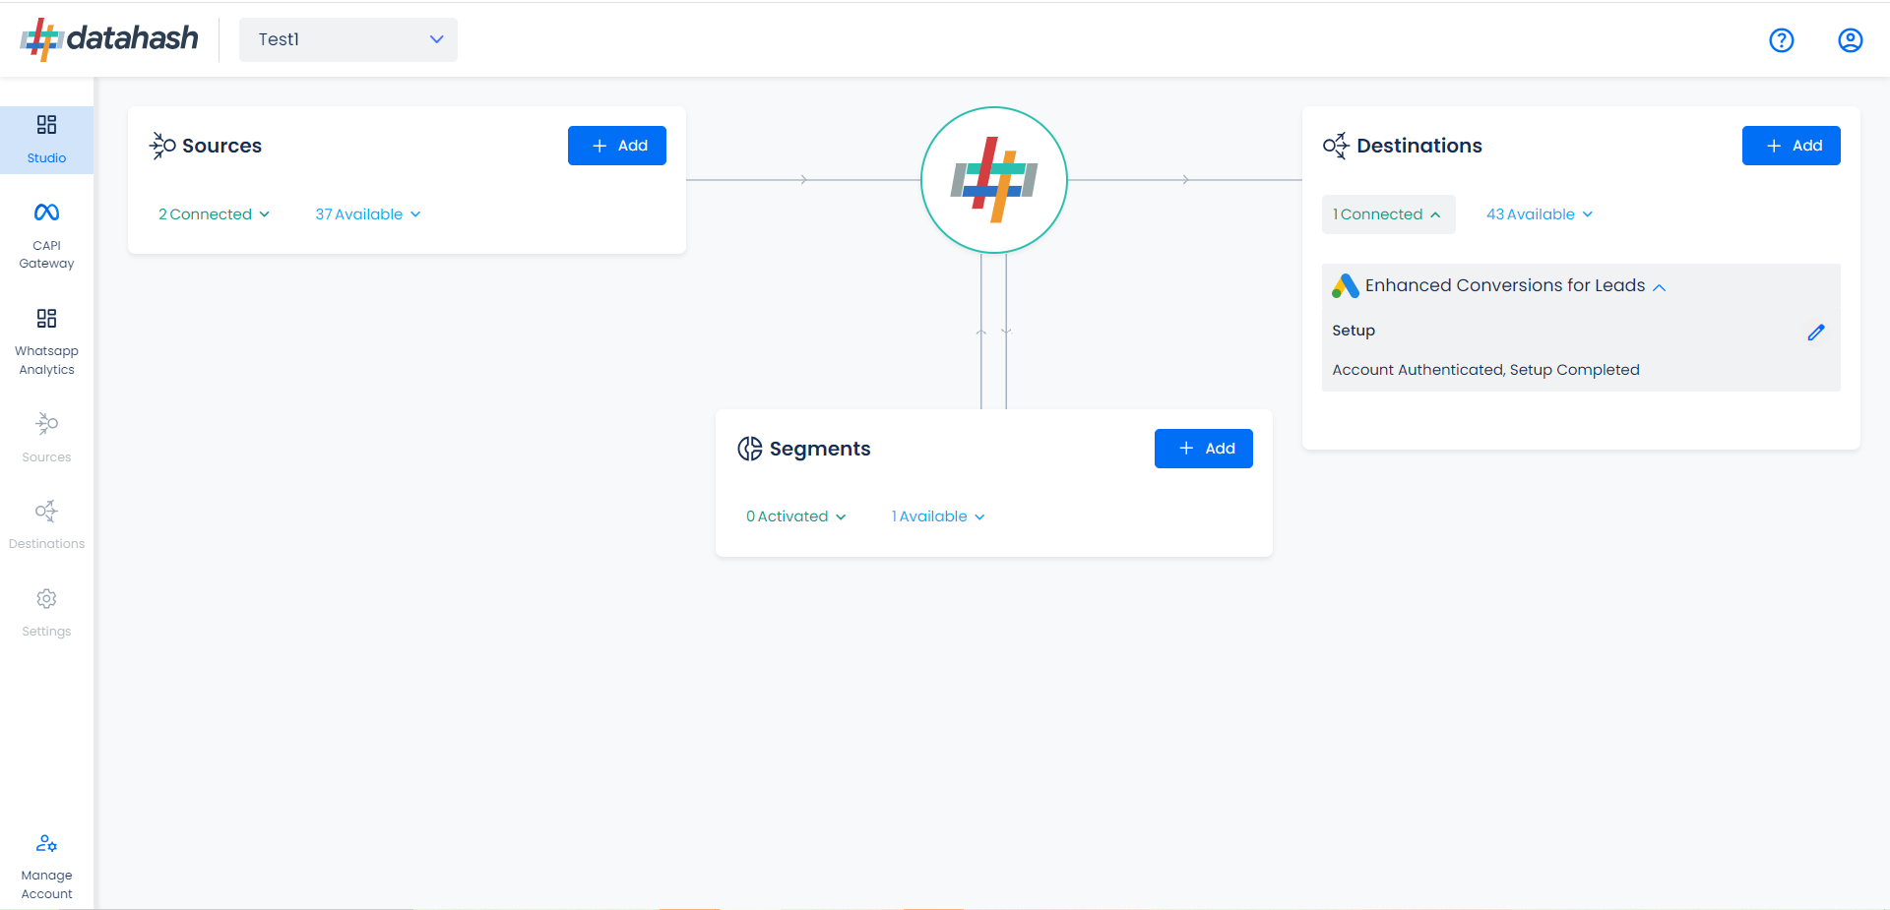The height and width of the screenshot is (910, 1890).
Task: Click the 'Setup' label in the destination
Action: coord(1354,331)
